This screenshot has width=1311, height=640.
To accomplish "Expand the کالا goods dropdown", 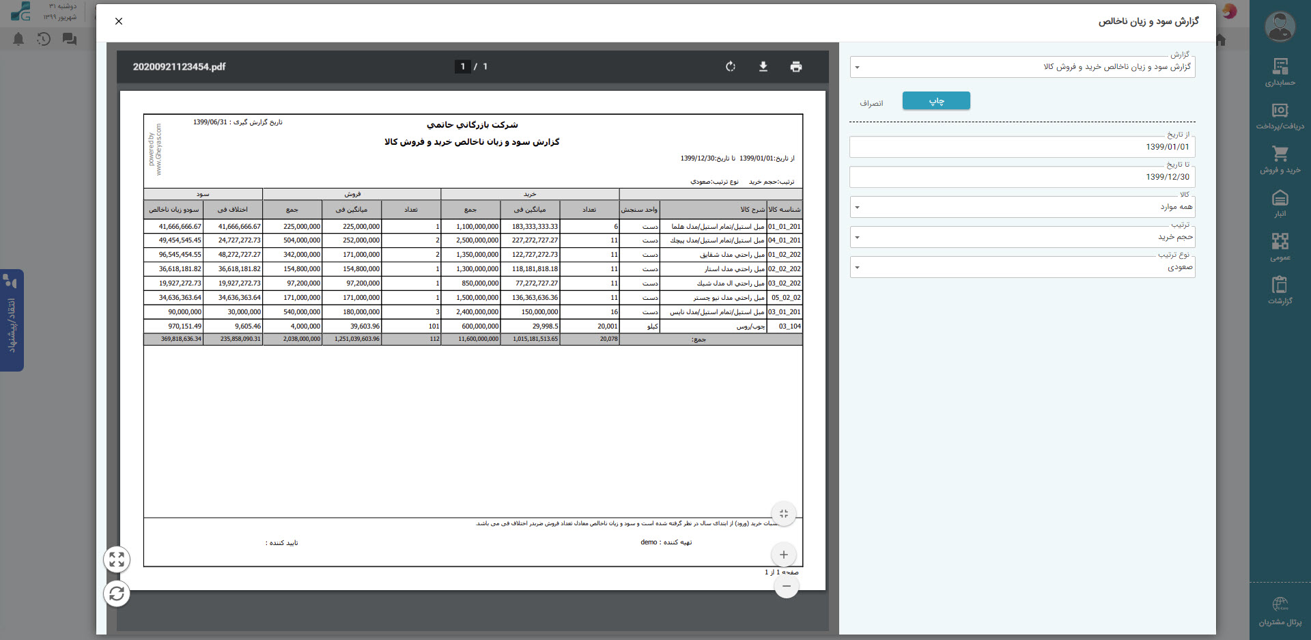I will click(1022, 207).
